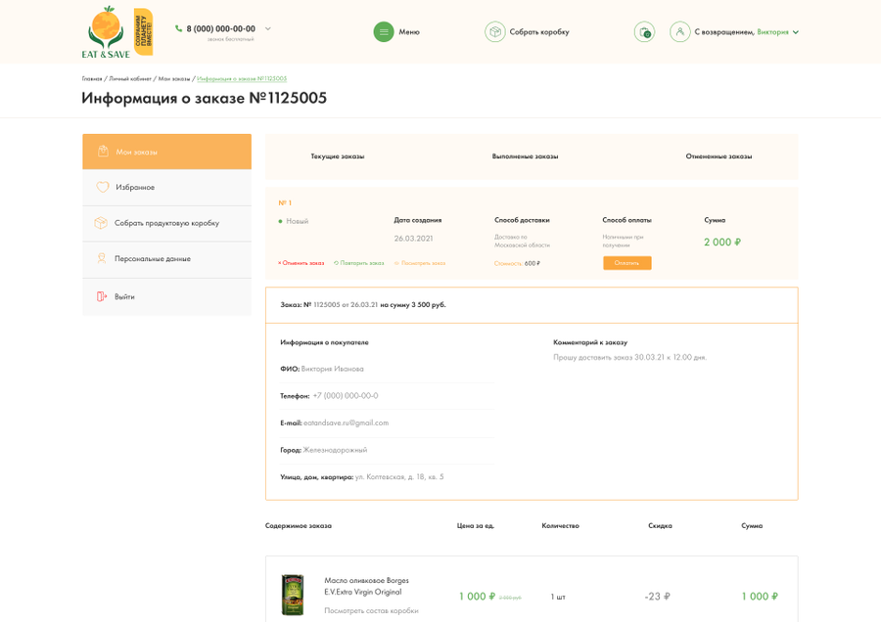
Task: Click the person icon for Персональные данные
Action: 102,259
